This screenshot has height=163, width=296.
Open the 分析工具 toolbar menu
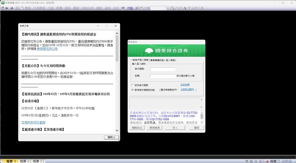(x=198, y=8)
